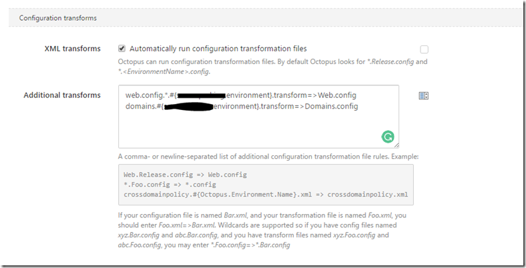Uncheck Automatically run configuration transformation files
Screen dimensions: 526x268
click(x=121, y=49)
